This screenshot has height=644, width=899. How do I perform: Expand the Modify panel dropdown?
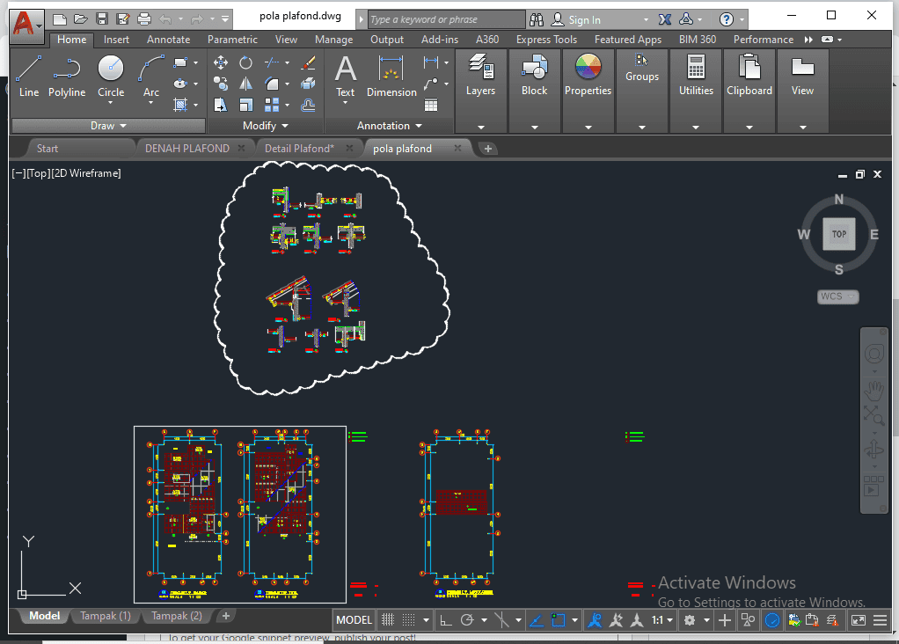tap(265, 126)
